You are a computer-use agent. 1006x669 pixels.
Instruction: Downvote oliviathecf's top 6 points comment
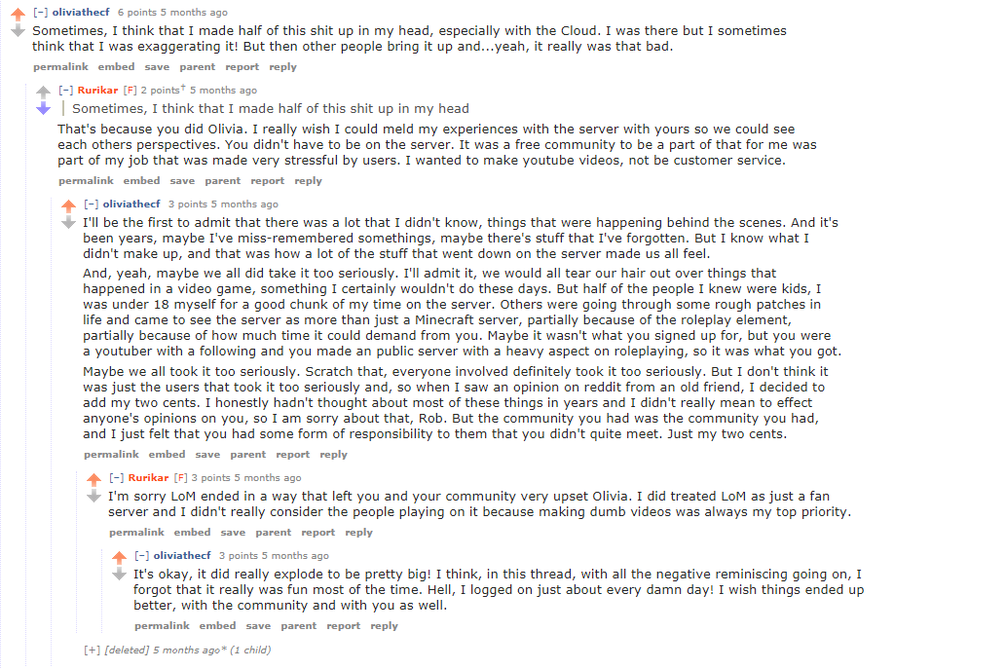[18, 31]
